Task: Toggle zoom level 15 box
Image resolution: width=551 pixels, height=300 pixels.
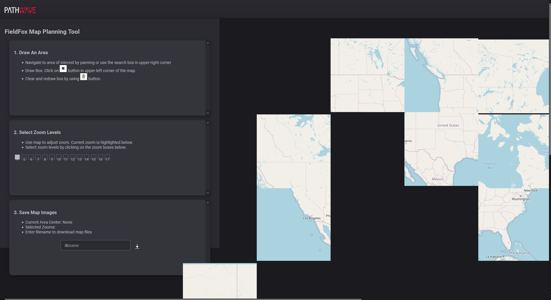Action: pyautogui.click(x=93, y=158)
